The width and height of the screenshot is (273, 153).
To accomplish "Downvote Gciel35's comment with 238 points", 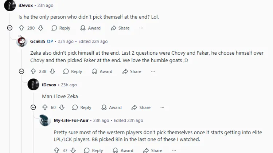I will point(52,71).
